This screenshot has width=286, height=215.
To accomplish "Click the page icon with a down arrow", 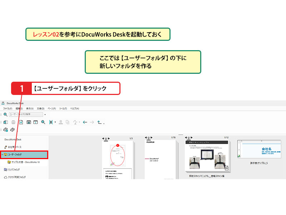I will pyautogui.click(x=21, y=122).
